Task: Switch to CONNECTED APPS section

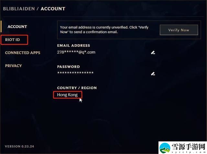Action: pyautogui.click(x=23, y=53)
